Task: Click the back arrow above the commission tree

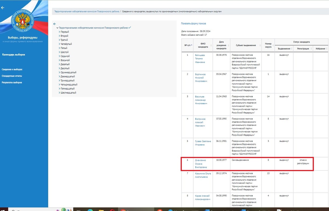Action: click(55, 24)
